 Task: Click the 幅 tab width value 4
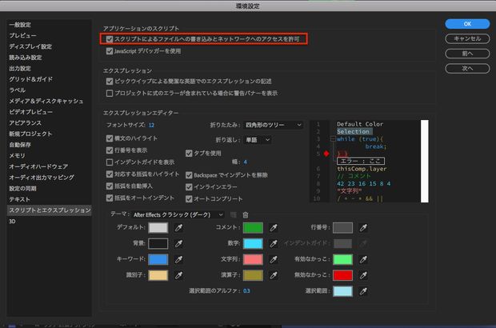point(245,162)
